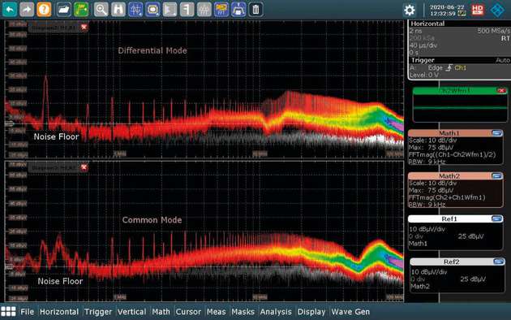
Task: Click the FFTmag((Ch1-Ch2Wfm1)/2) formula in Math1
Action: tap(452, 154)
